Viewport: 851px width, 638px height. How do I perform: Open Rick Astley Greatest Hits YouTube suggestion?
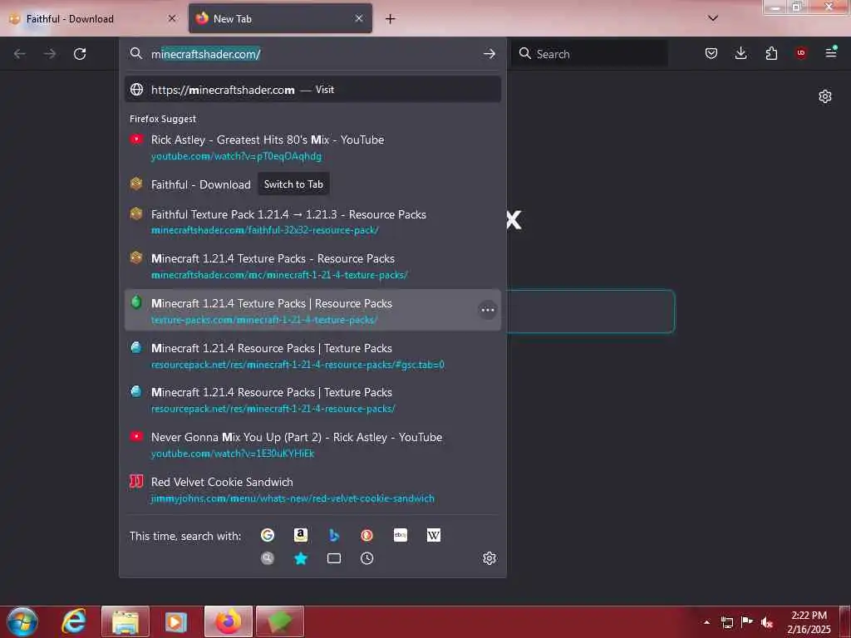(312, 148)
